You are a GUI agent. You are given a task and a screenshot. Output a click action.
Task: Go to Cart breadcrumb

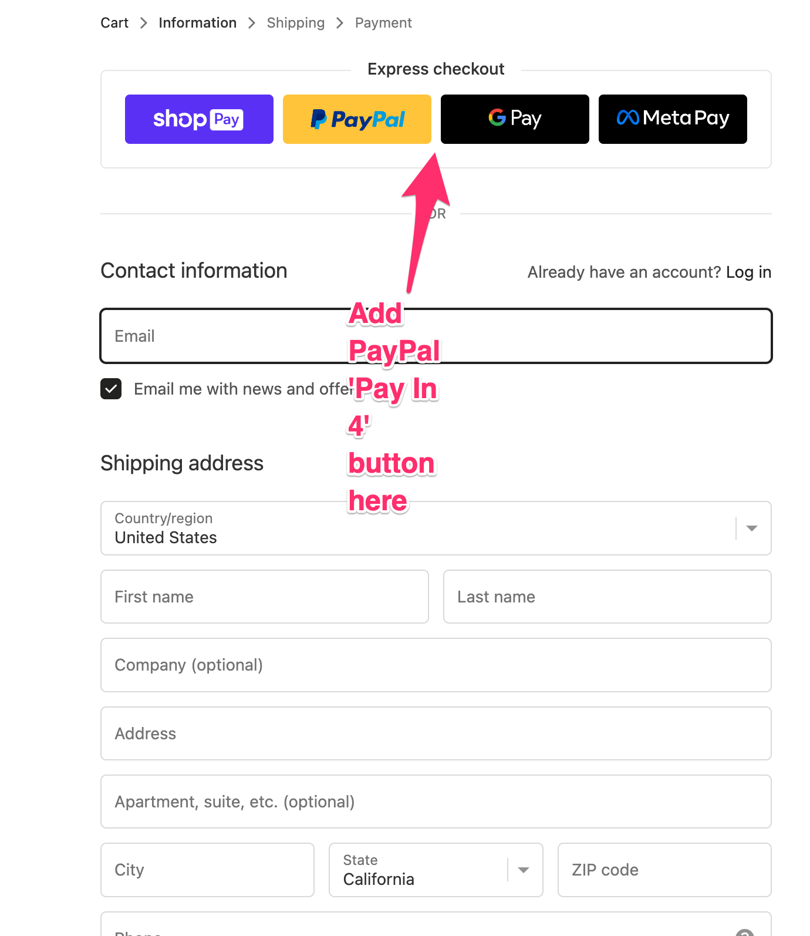pyautogui.click(x=114, y=23)
